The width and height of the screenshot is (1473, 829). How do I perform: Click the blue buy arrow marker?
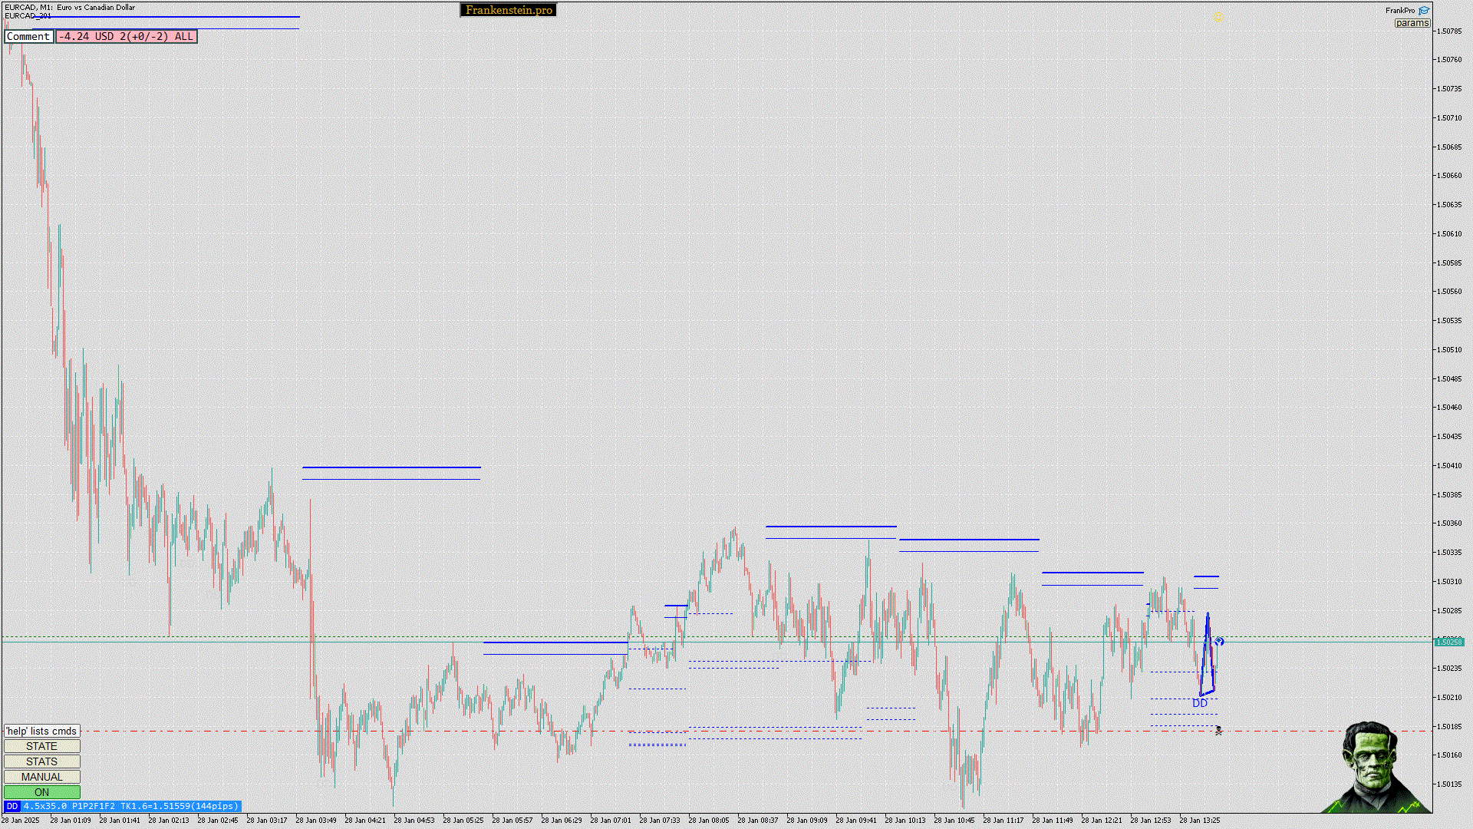[1220, 641]
